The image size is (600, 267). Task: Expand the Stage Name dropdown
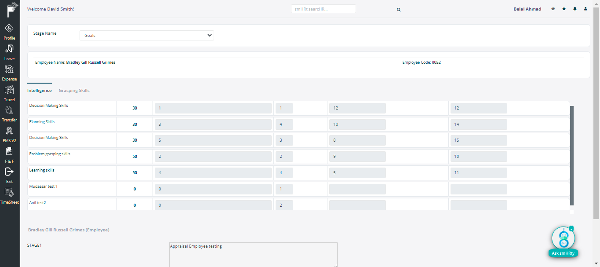tap(147, 36)
